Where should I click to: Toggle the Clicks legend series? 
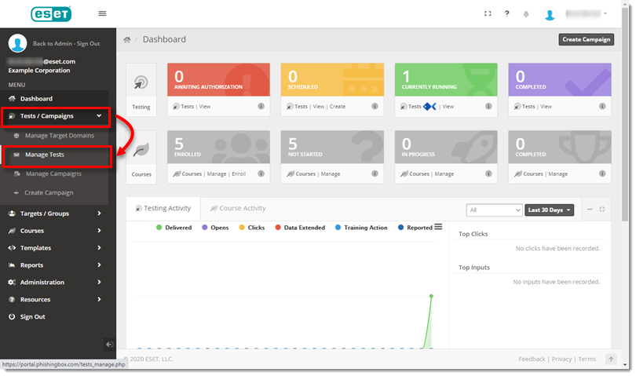pyautogui.click(x=251, y=228)
